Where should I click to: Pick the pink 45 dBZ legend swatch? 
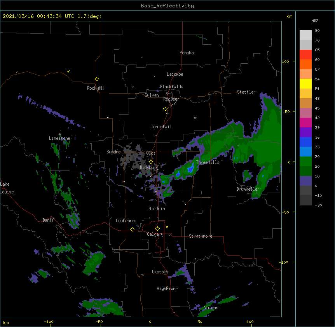tap(305, 113)
